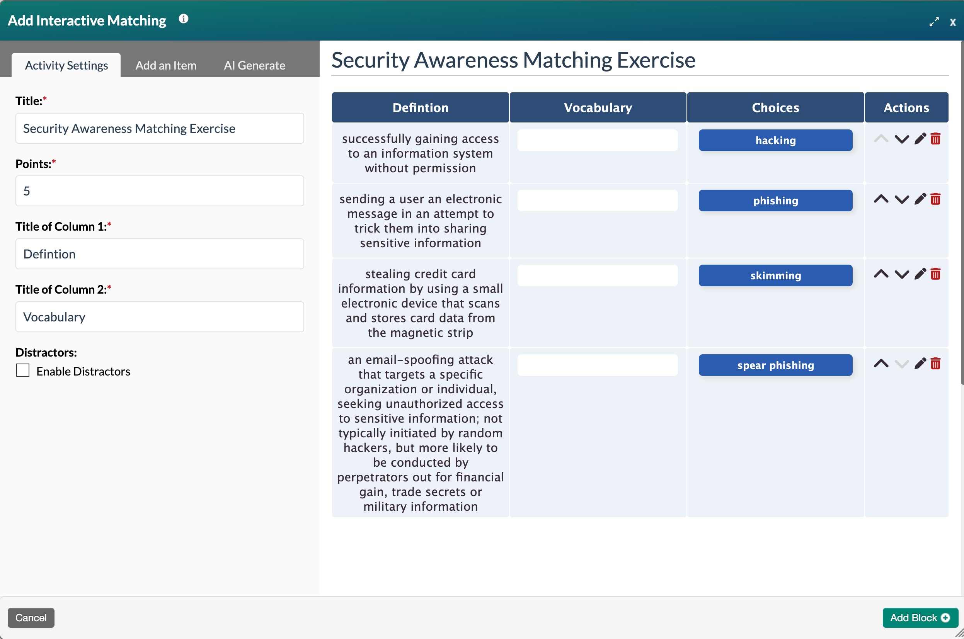Enable Distractors checkbox
Viewport: 964px width, 639px height.
click(x=22, y=370)
